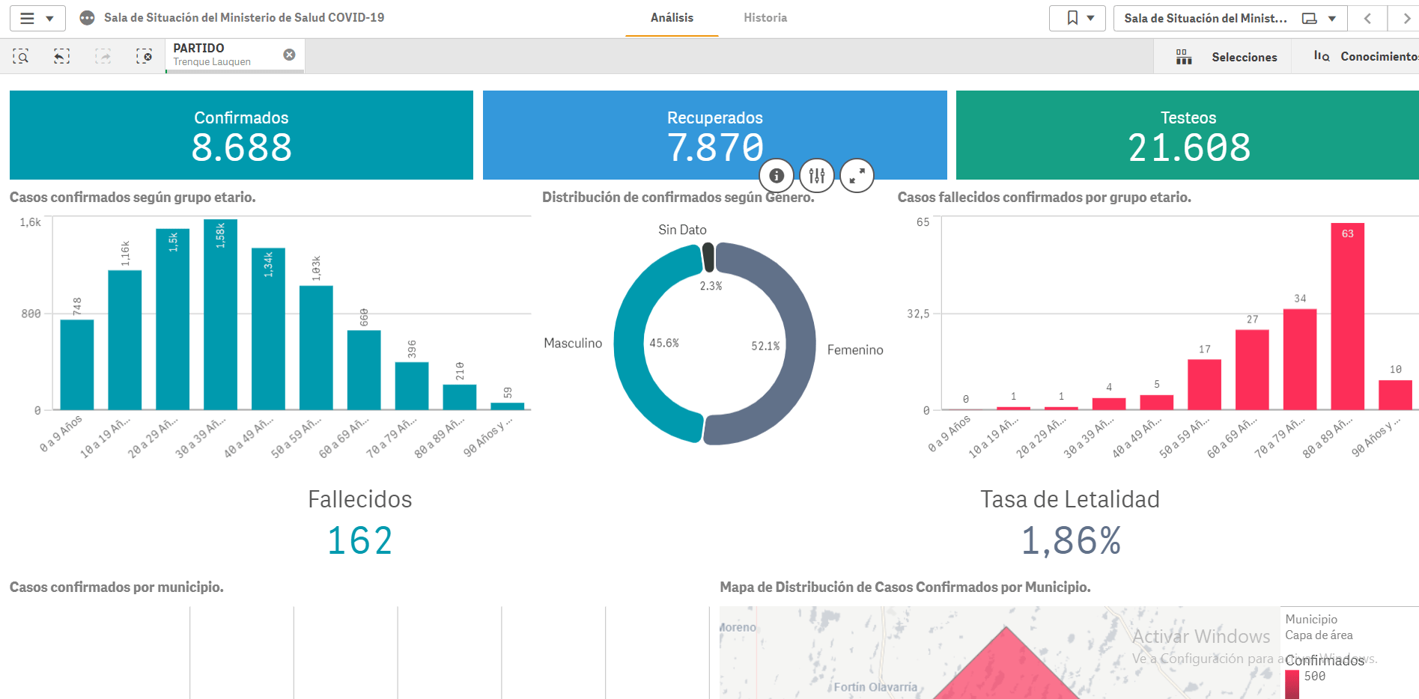
Task: Go to the next sheet arrow
Action: coord(1406,18)
